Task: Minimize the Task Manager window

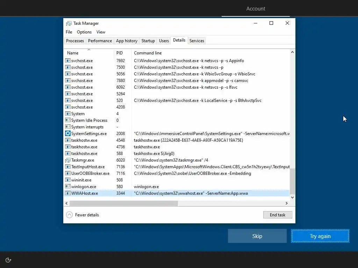Action: tap(256, 23)
